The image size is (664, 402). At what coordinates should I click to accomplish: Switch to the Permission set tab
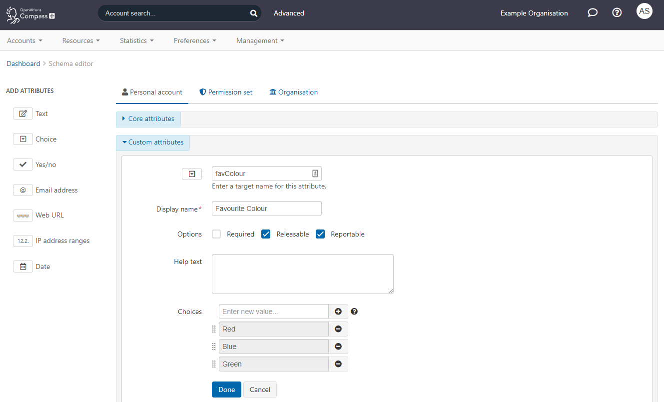[x=226, y=92]
